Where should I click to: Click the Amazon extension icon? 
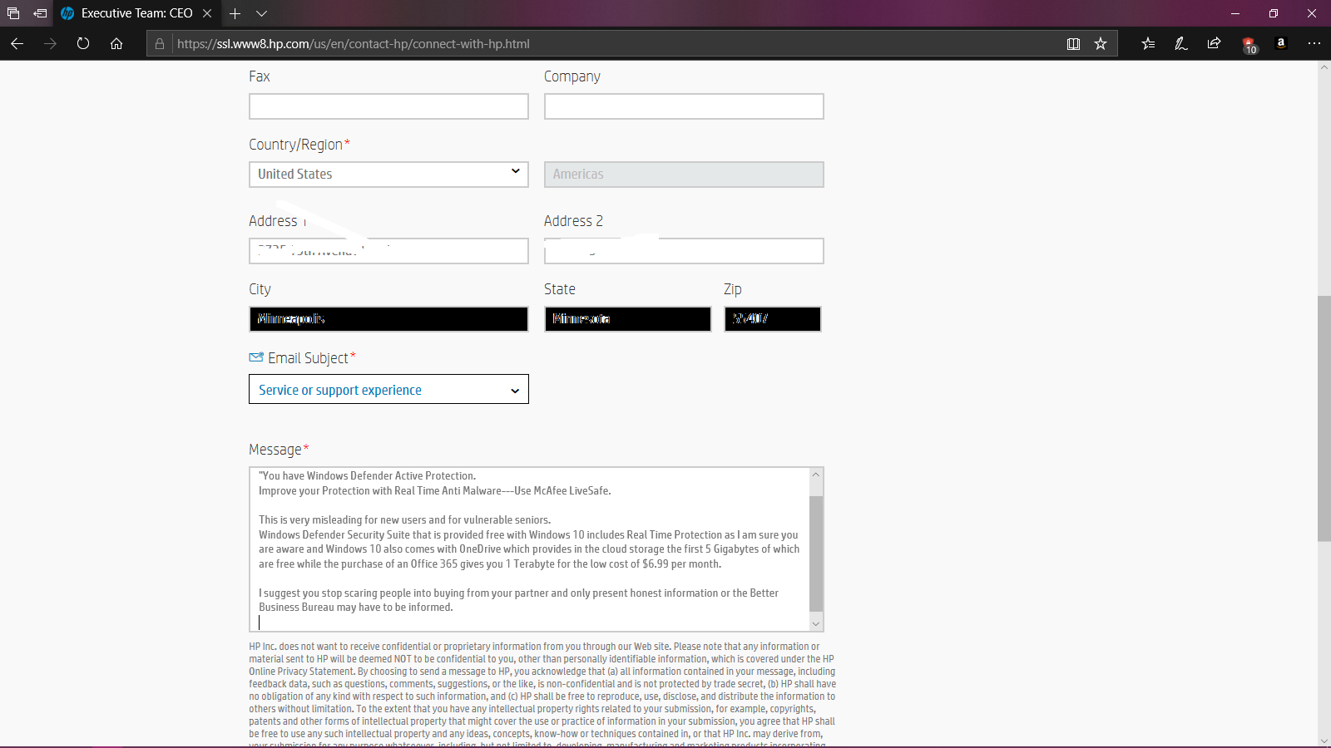pyautogui.click(x=1281, y=43)
